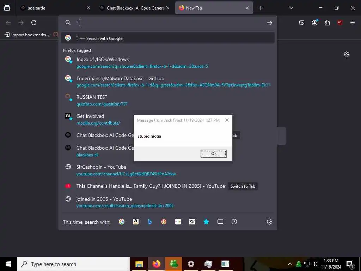The image size is (361, 271).
Task: Search bookmarks using the star icon
Action: tap(206, 222)
